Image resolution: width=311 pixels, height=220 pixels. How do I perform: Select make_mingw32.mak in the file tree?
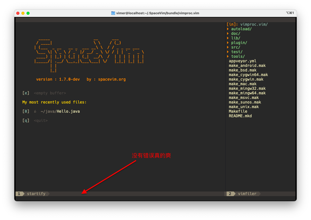pos(247,89)
